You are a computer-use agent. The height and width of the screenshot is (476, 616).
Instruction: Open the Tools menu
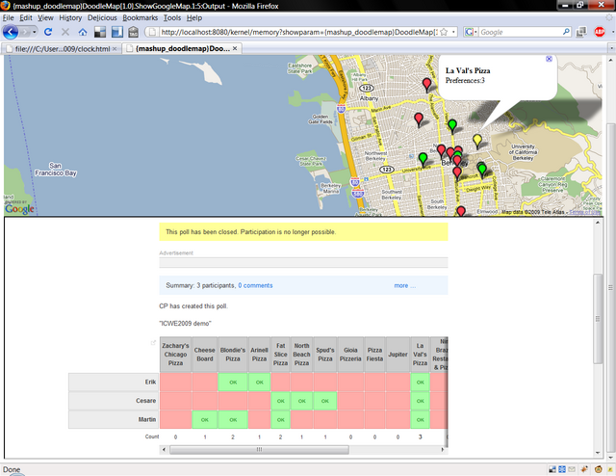(172, 17)
